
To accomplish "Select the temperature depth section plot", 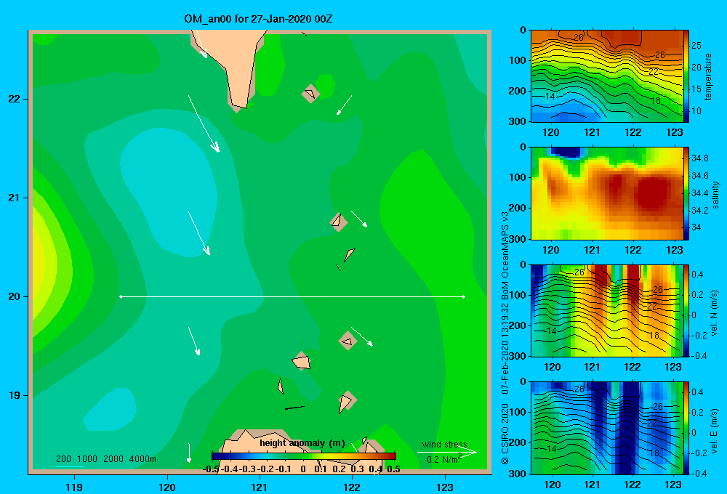I will pos(607,76).
